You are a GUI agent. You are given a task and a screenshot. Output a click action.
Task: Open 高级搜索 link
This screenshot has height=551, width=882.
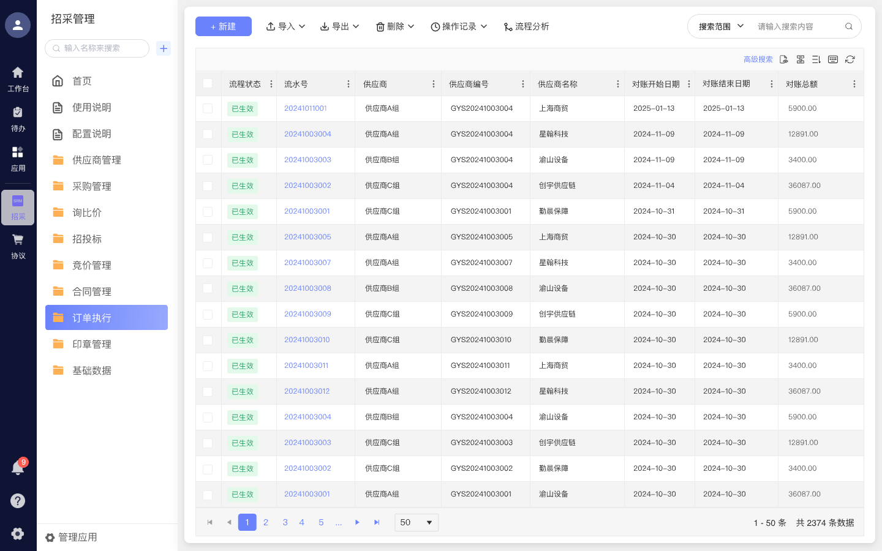click(x=758, y=59)
